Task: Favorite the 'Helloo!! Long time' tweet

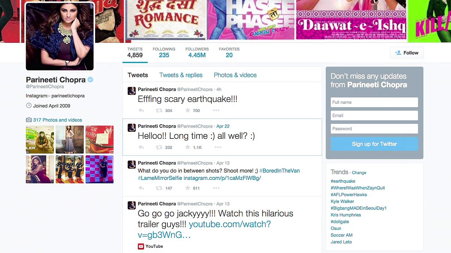Action: tap(187, 148)
